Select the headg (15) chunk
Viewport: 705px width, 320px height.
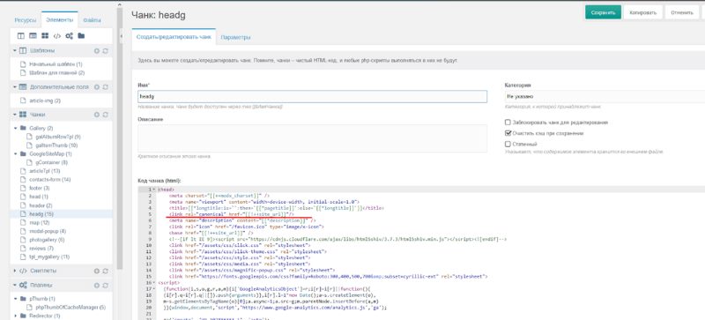41,214
